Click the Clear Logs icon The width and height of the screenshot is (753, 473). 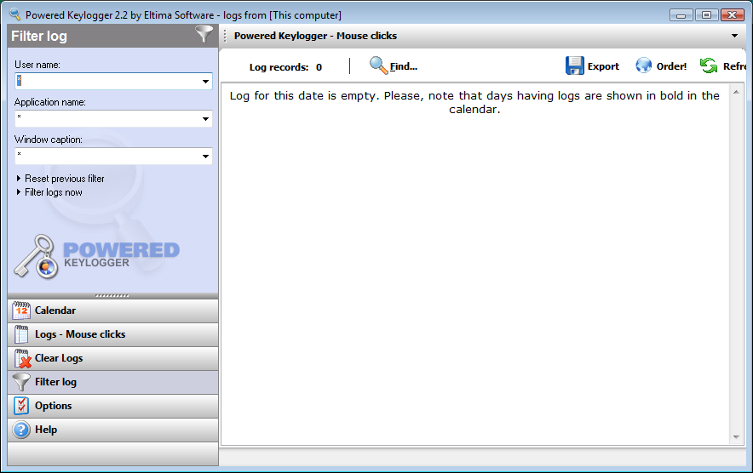(21, 358)
